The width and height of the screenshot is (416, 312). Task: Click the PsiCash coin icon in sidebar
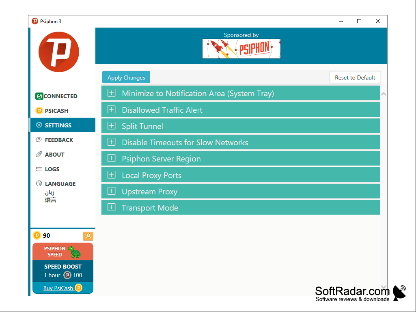pos(39,111)
